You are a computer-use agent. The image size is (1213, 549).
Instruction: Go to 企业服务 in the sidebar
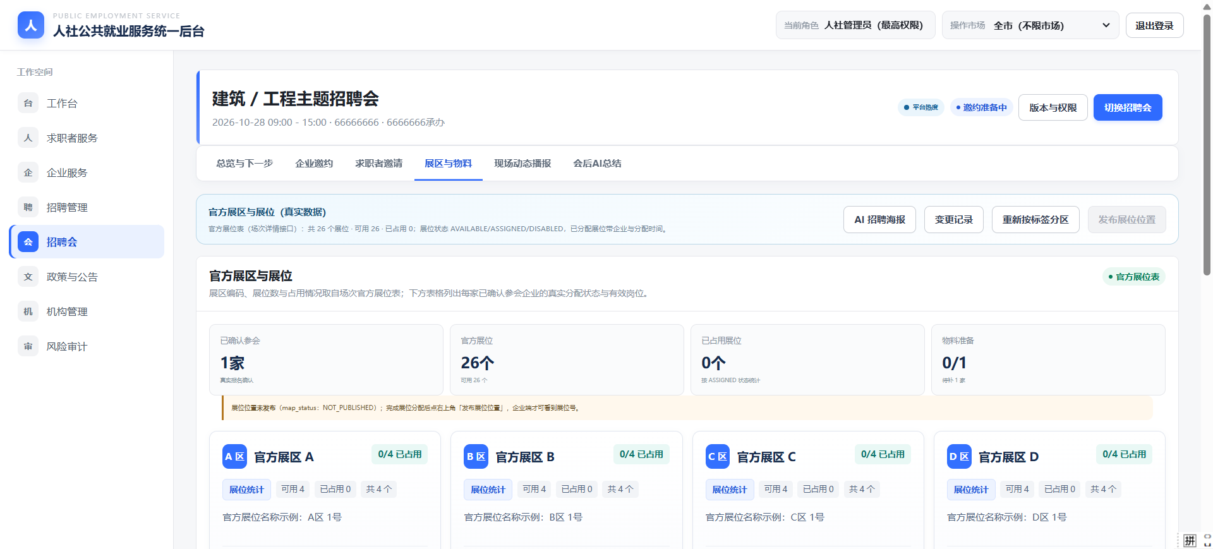[x=87, y=172]
